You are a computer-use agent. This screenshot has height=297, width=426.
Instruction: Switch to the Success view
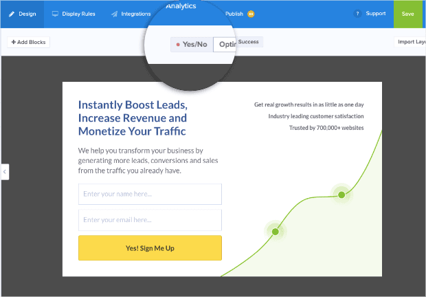(249, 42)
